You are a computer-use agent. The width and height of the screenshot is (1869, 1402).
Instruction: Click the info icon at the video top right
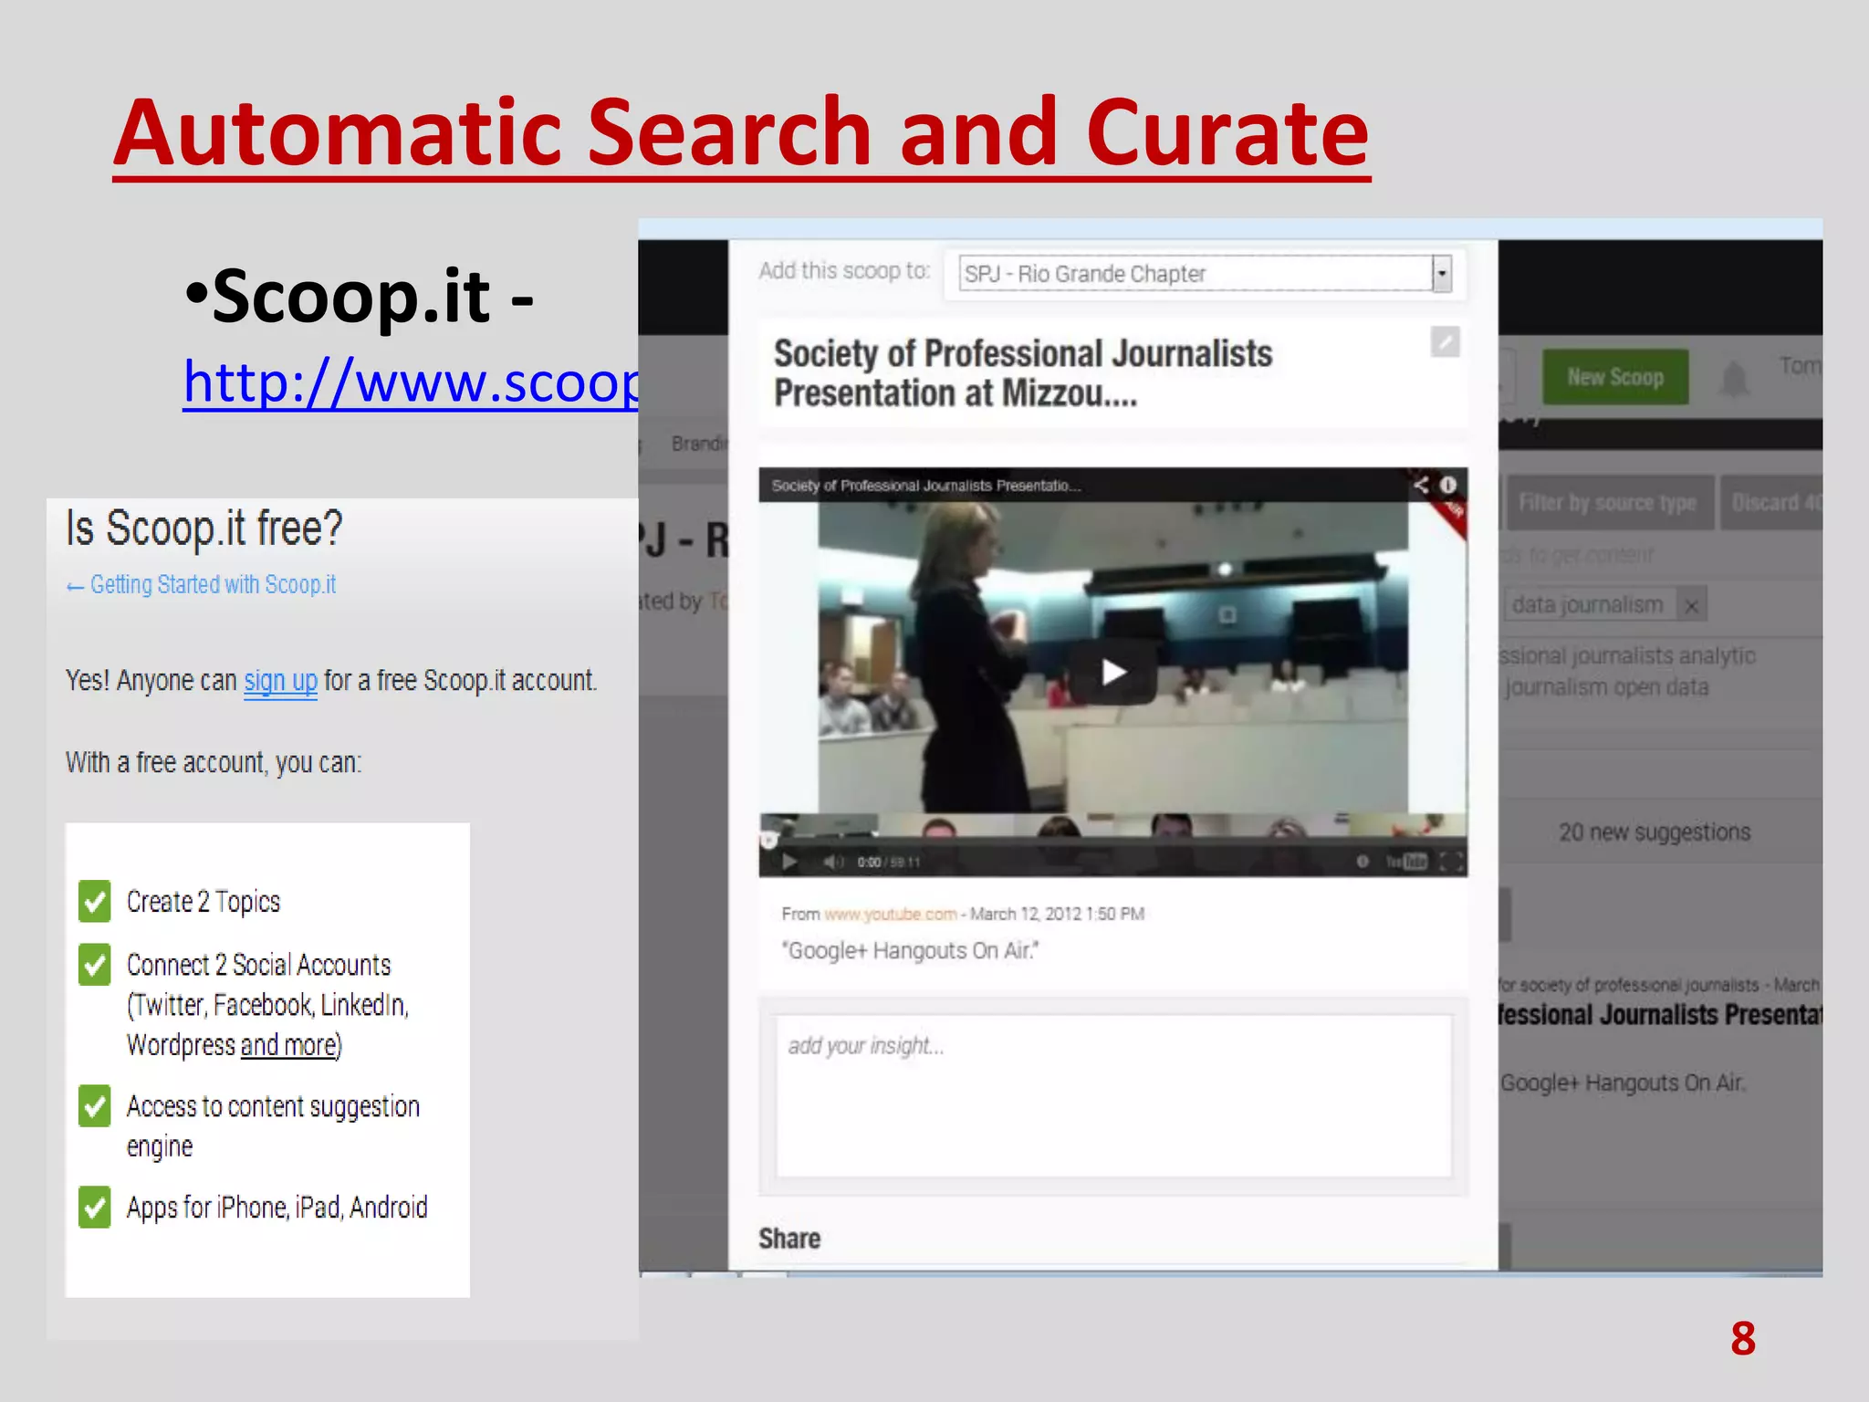(x=1448, y=485)
